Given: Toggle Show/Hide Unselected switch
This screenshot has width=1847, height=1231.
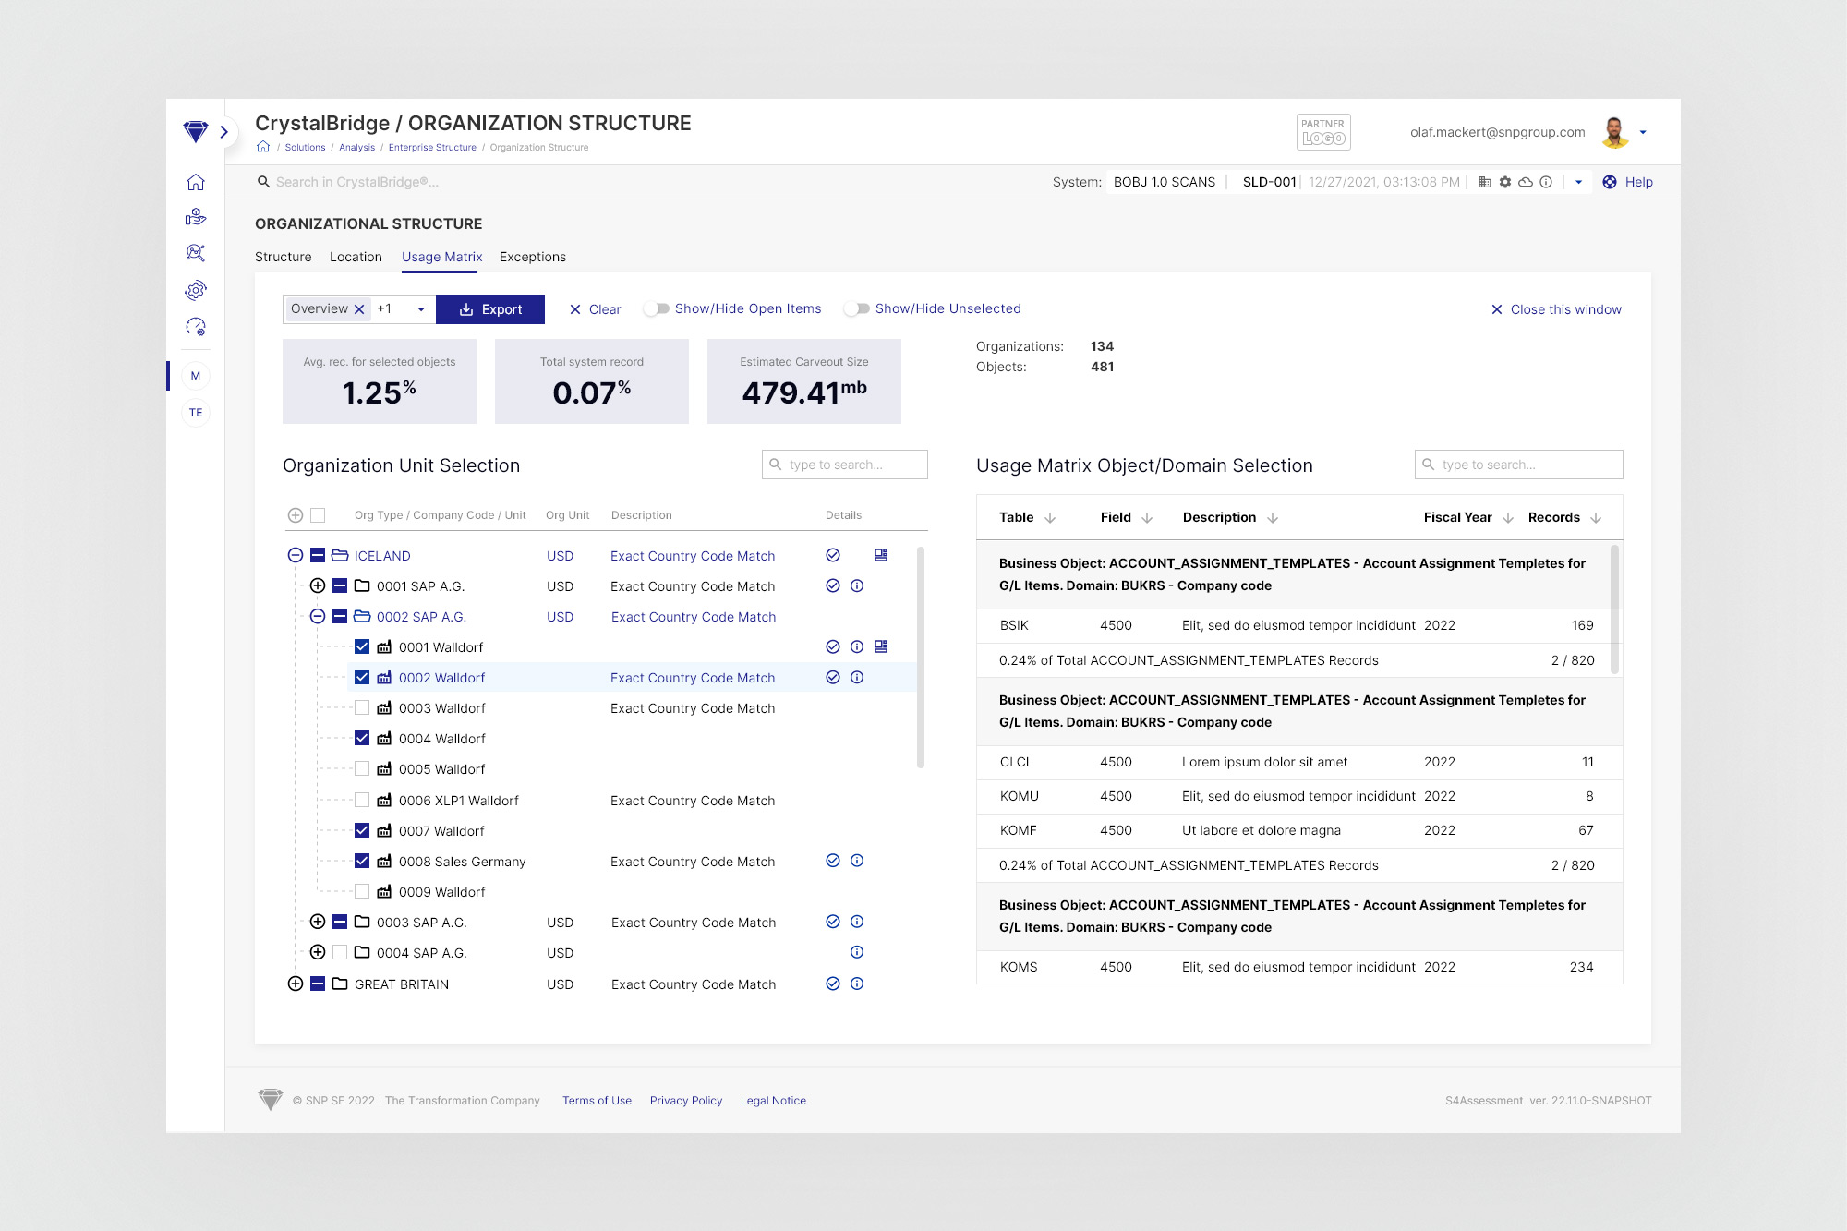Looking at the screenshot, I should click(x=857, y=308).
